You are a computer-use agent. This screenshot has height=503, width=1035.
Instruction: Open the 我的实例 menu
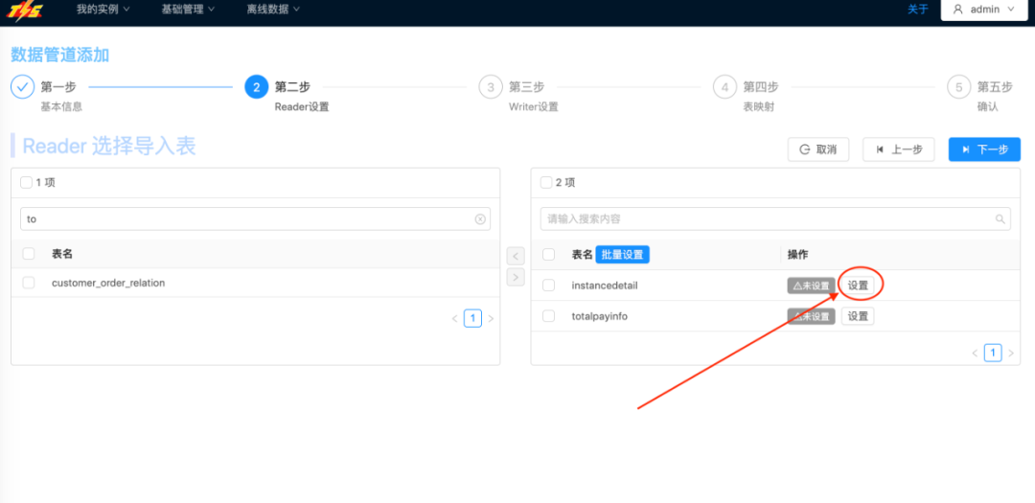[x=103, y=10]
